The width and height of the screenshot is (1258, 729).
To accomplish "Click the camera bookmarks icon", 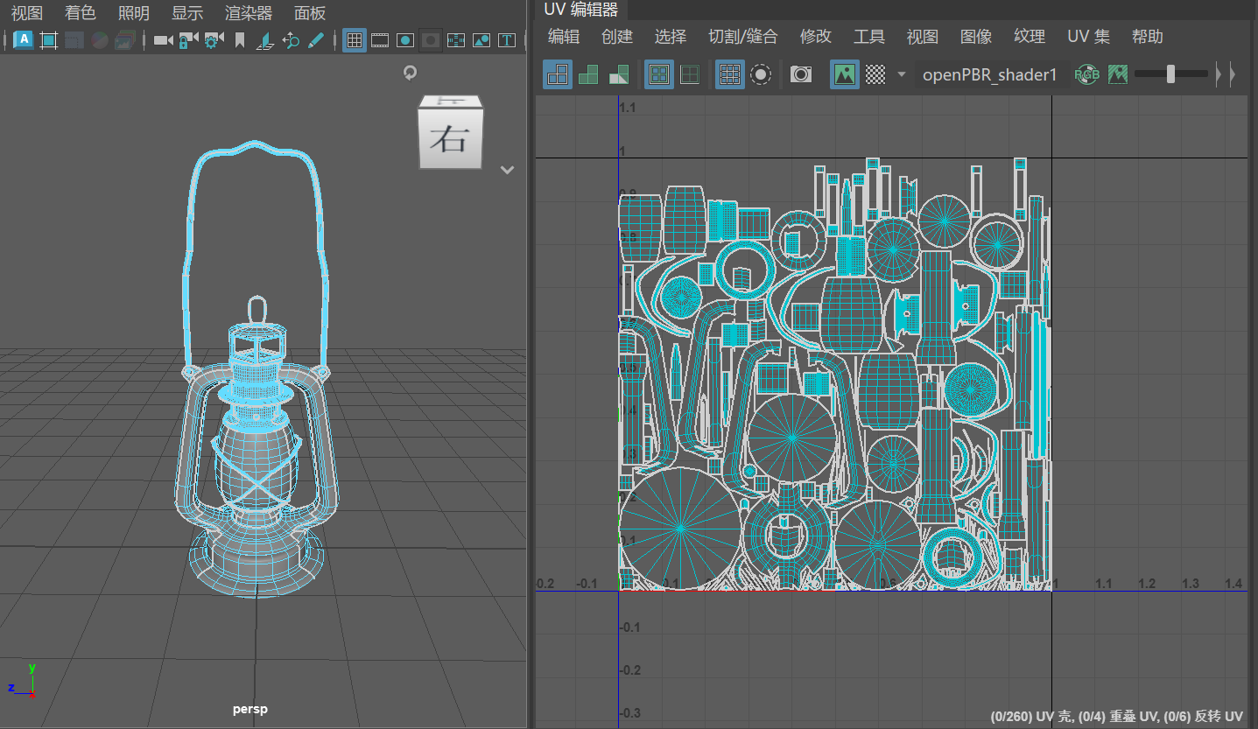I will click(x=240, y=40).
